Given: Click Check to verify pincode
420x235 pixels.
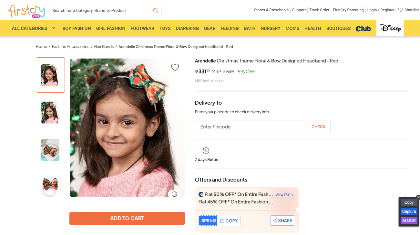Looking at the screenshot, I should [x=318, y=127].
